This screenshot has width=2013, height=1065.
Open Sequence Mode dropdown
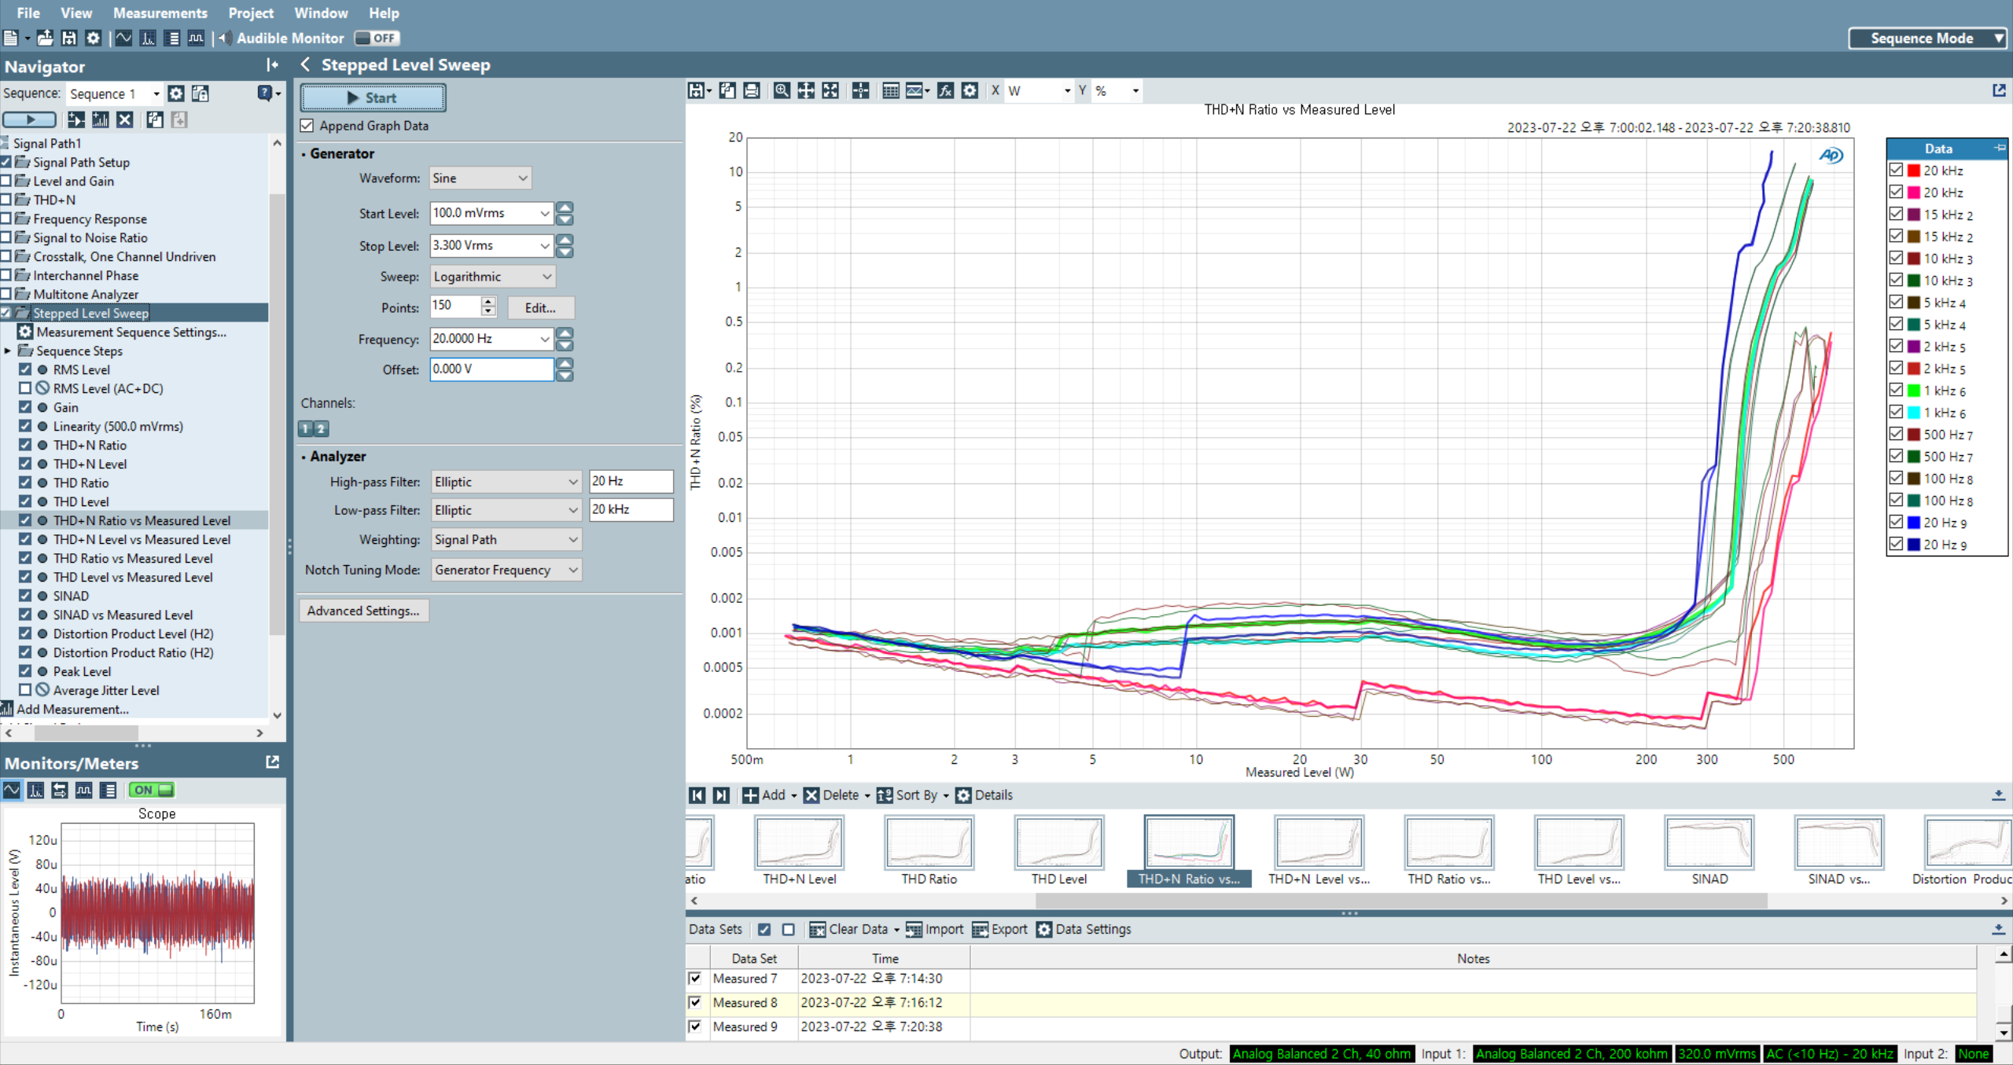1928,38
